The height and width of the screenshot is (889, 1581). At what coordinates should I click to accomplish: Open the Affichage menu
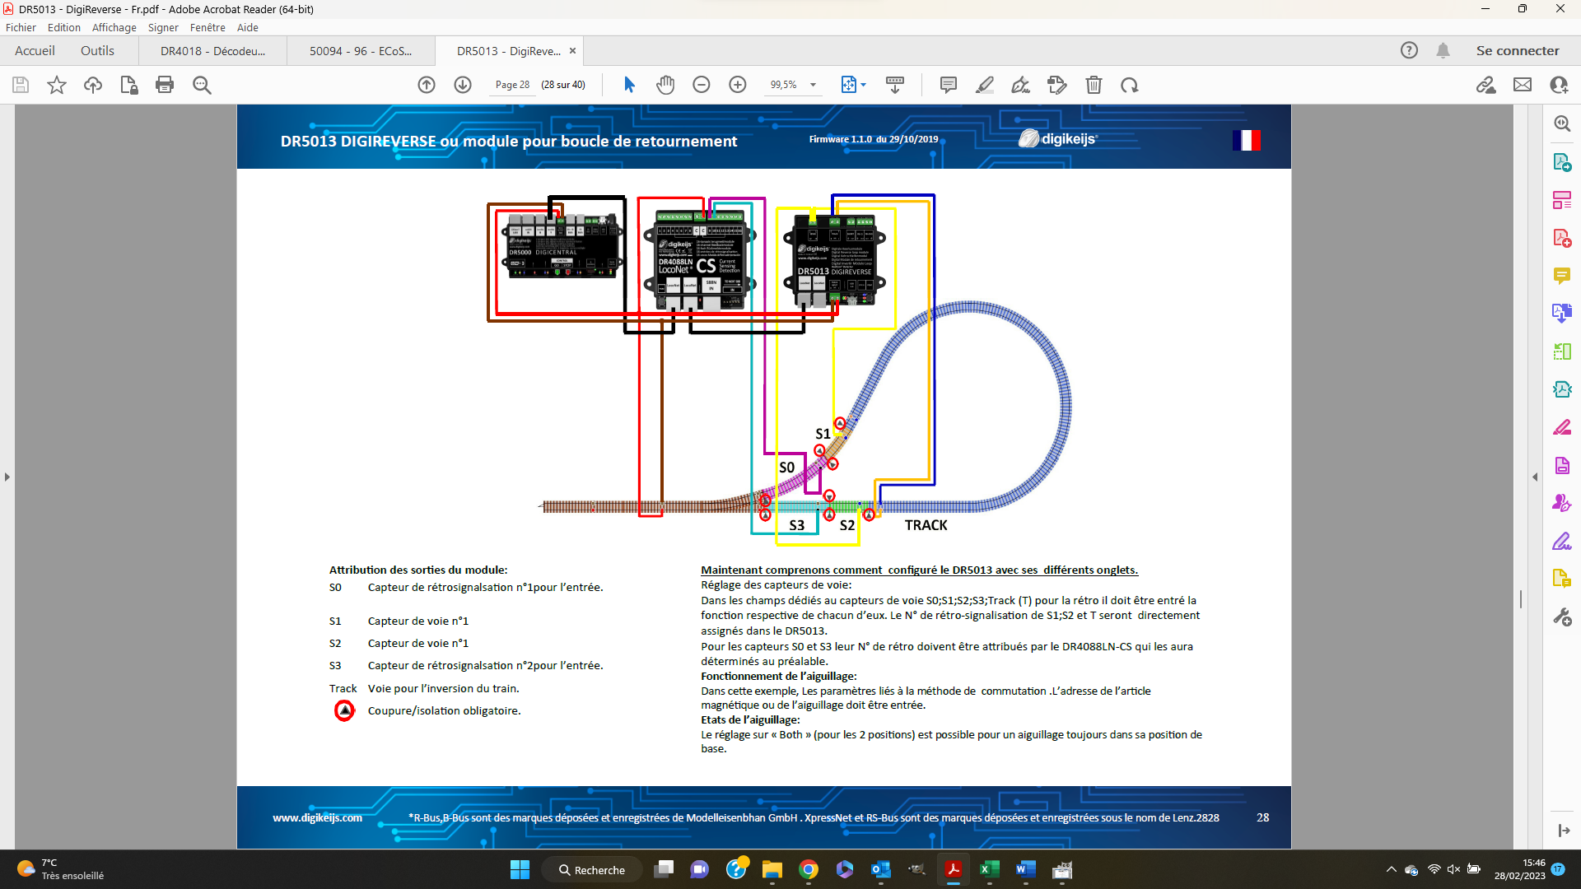pos(114,27)
